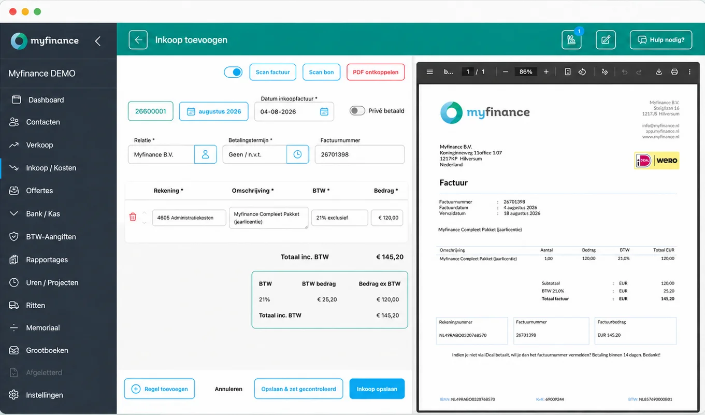Screen dimensions: 705x415
Task: Click the myfinance logo in the sidebar
Action: click(45, 41)
